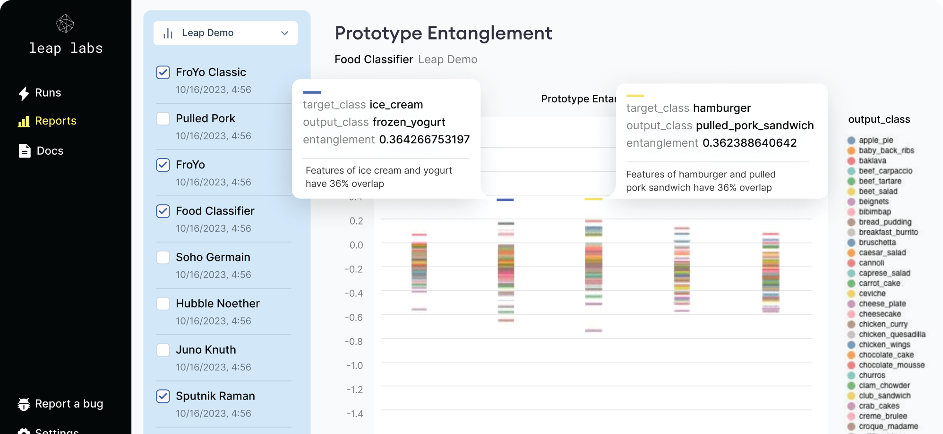Uncheck the FroYo Classic checkbox
Viewport: 943px width, 434px height.
(163, 72)
